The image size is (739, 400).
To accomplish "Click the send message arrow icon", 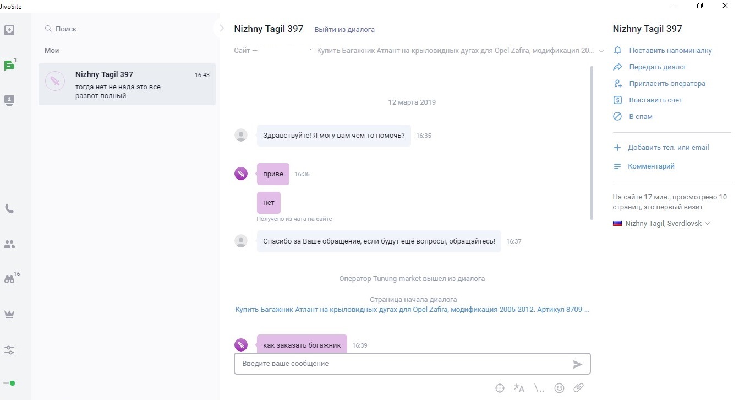I will [577, 364].
